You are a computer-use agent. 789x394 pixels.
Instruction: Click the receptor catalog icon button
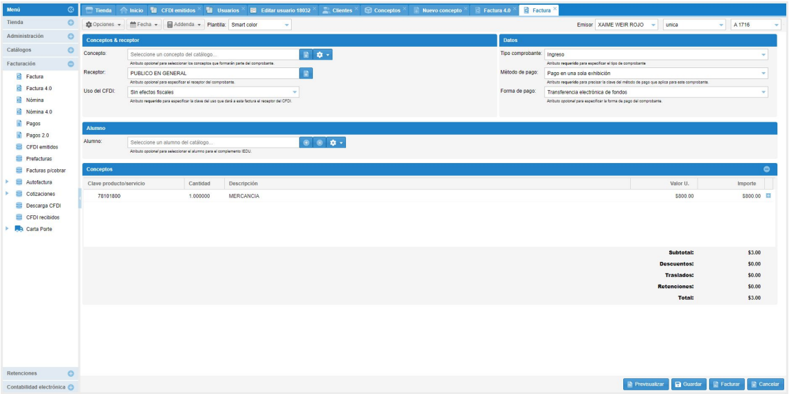tap(306, 73)
